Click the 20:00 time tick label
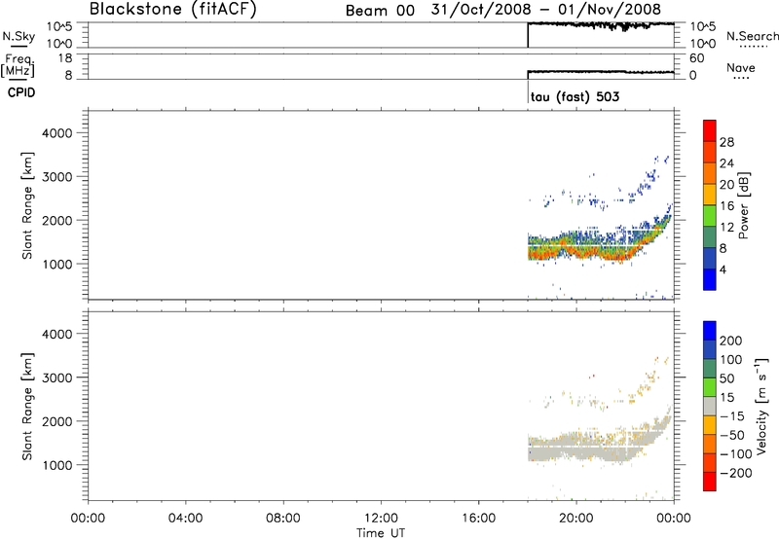The image size is (779, 539). [576, 519]
